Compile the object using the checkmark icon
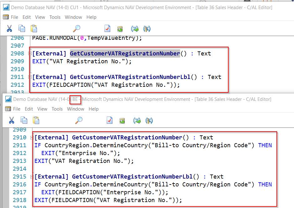 click(107, 28)
